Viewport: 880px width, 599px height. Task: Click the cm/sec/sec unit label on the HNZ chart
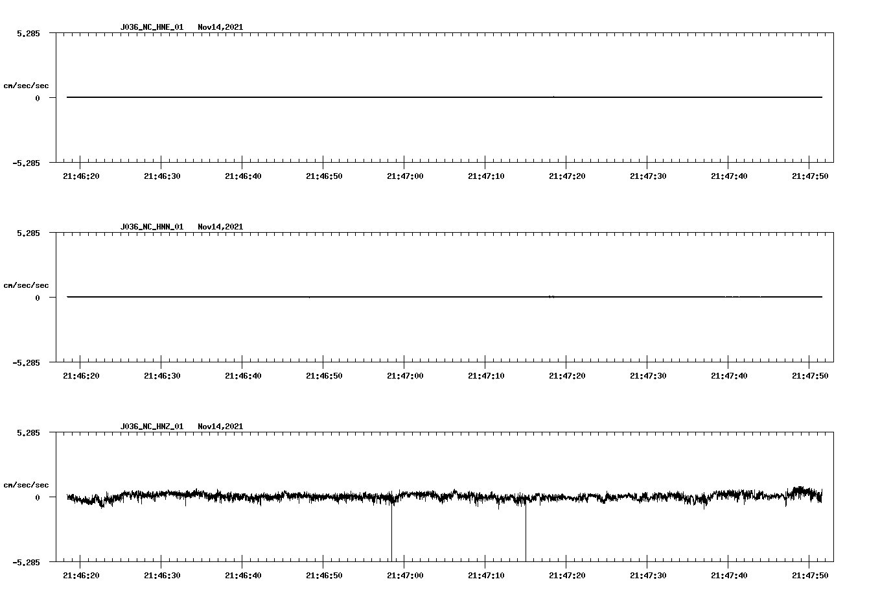pyautogui.click(x=27, y=485)
